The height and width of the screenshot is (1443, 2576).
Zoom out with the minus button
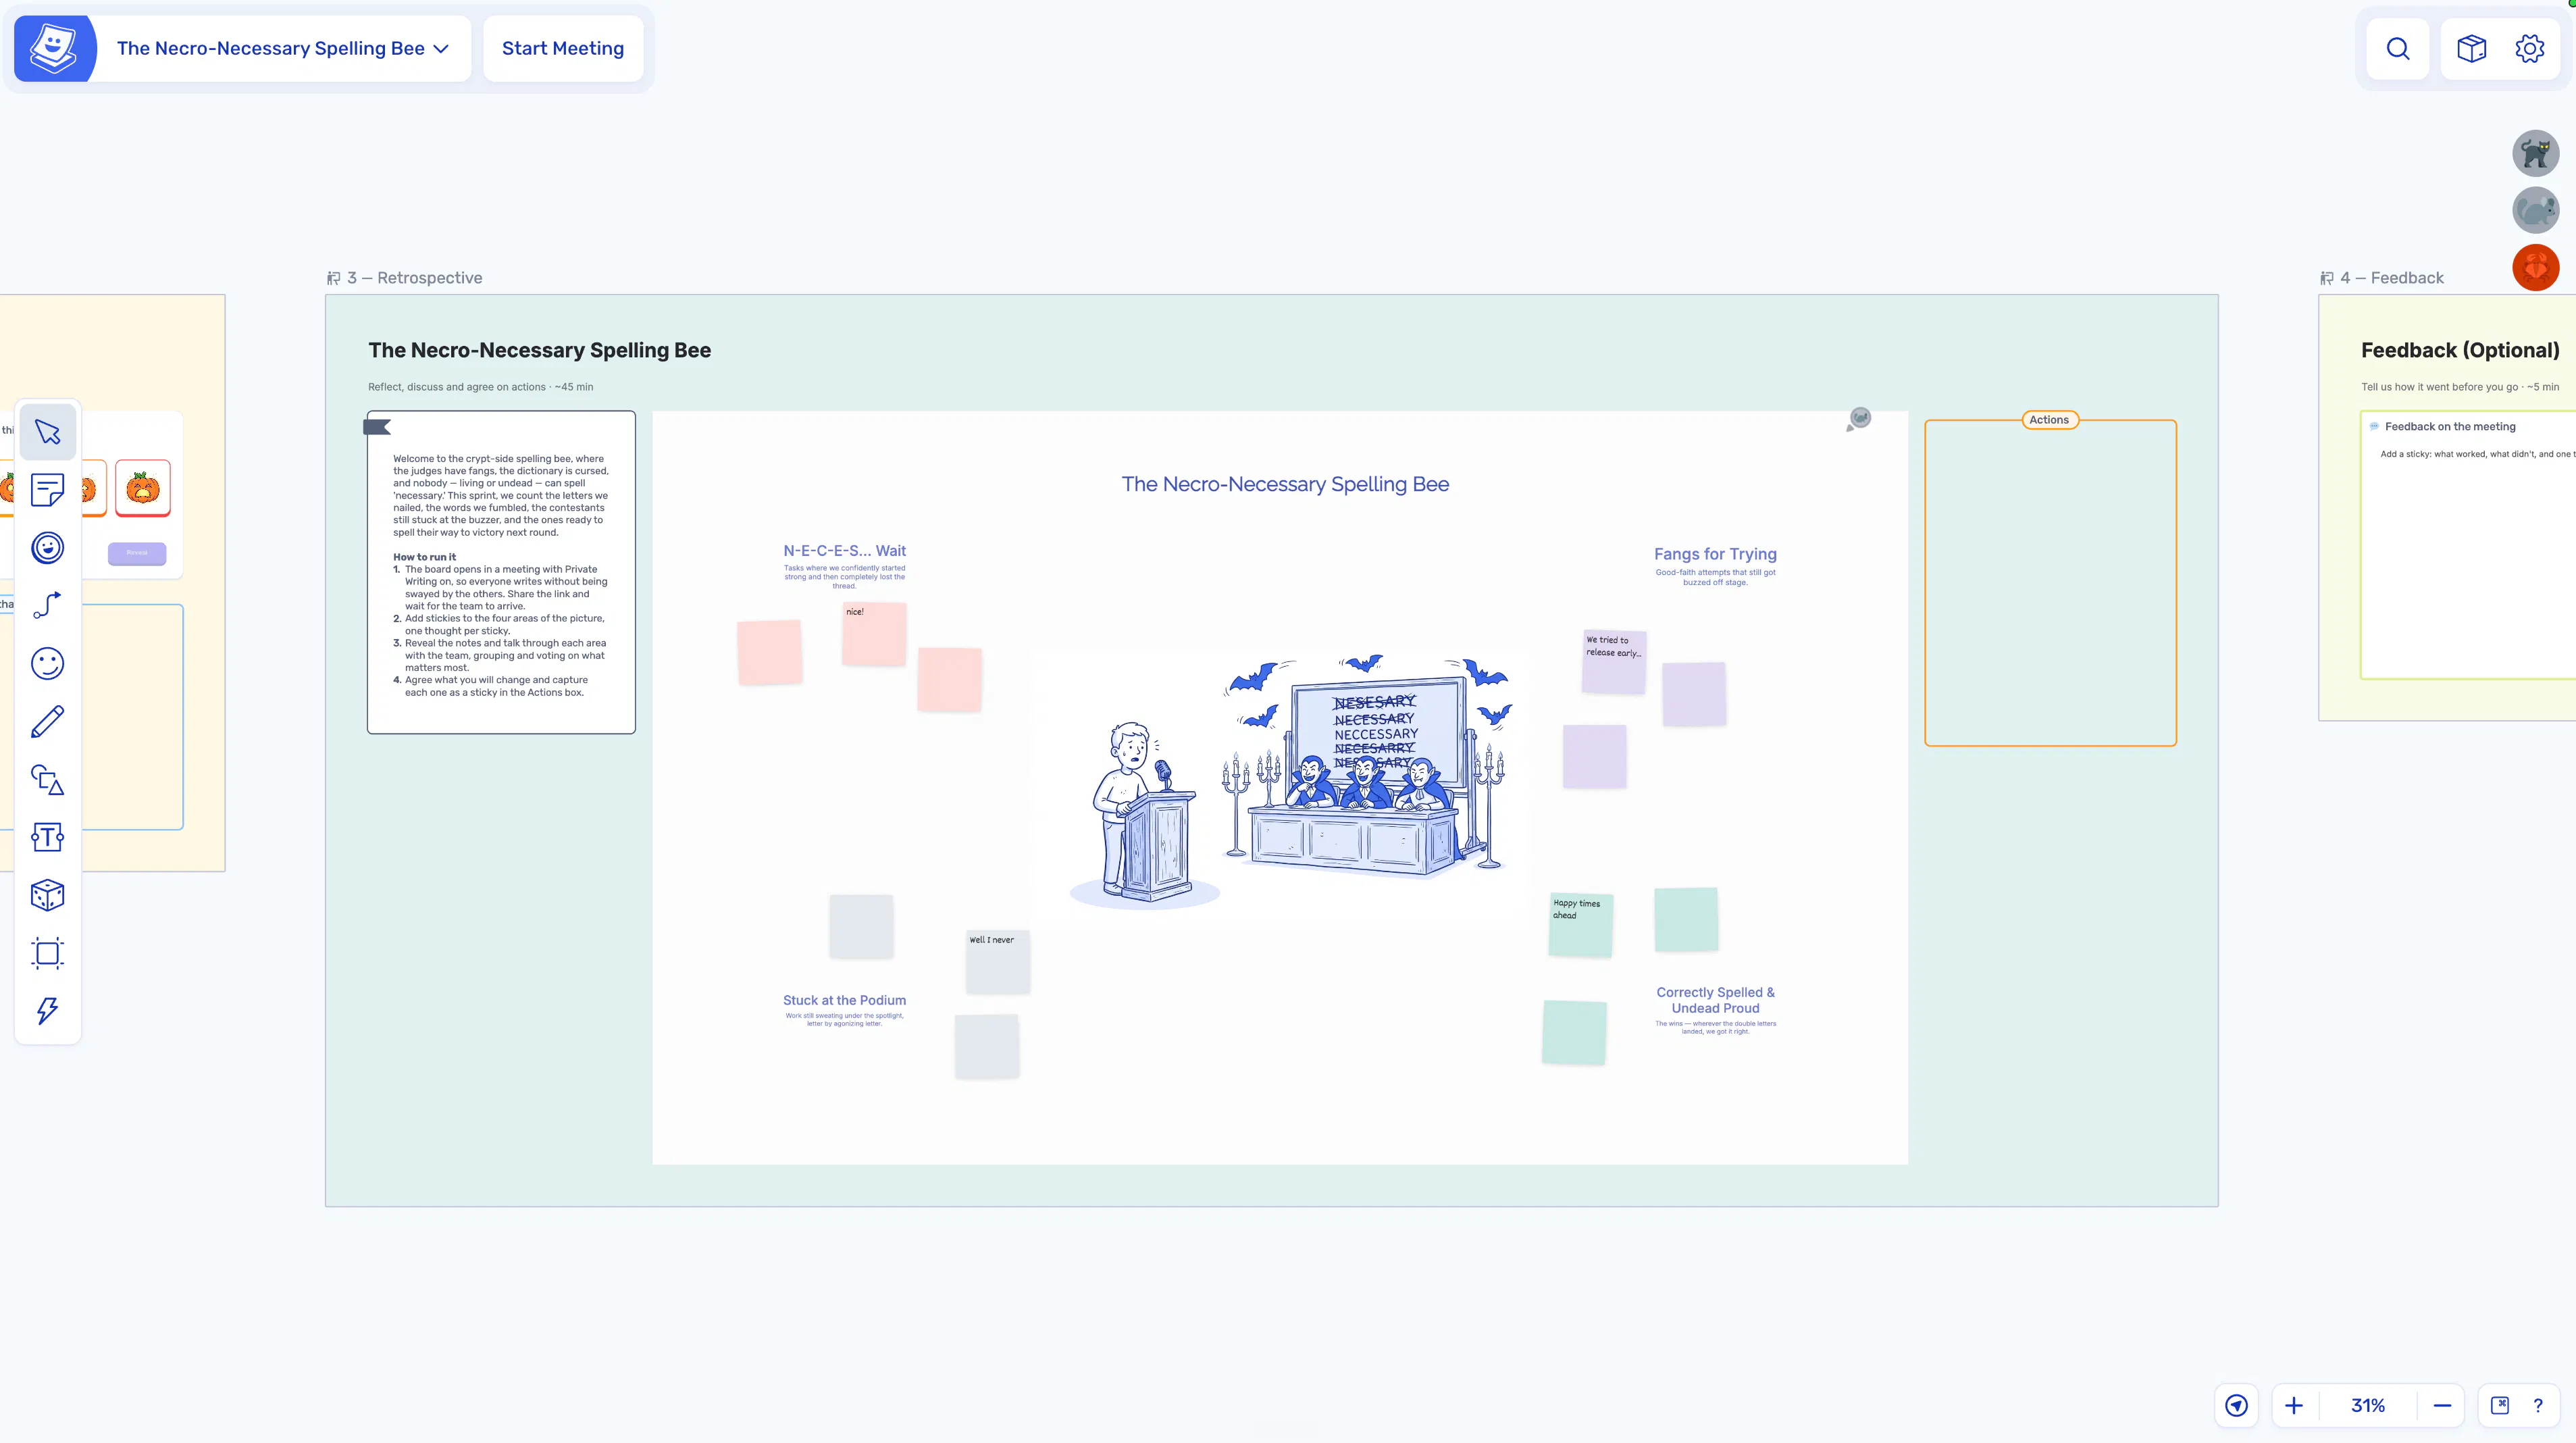click(2442, 1405)
